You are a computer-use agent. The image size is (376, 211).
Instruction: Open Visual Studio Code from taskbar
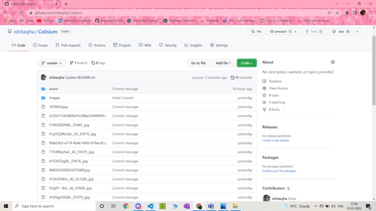(x=150, y=206)
